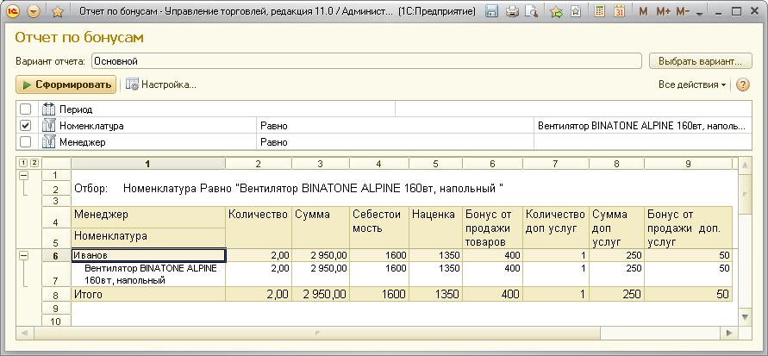Click the star with green arrow icon
The image size is (768, 356).
(x=557, y=12)
